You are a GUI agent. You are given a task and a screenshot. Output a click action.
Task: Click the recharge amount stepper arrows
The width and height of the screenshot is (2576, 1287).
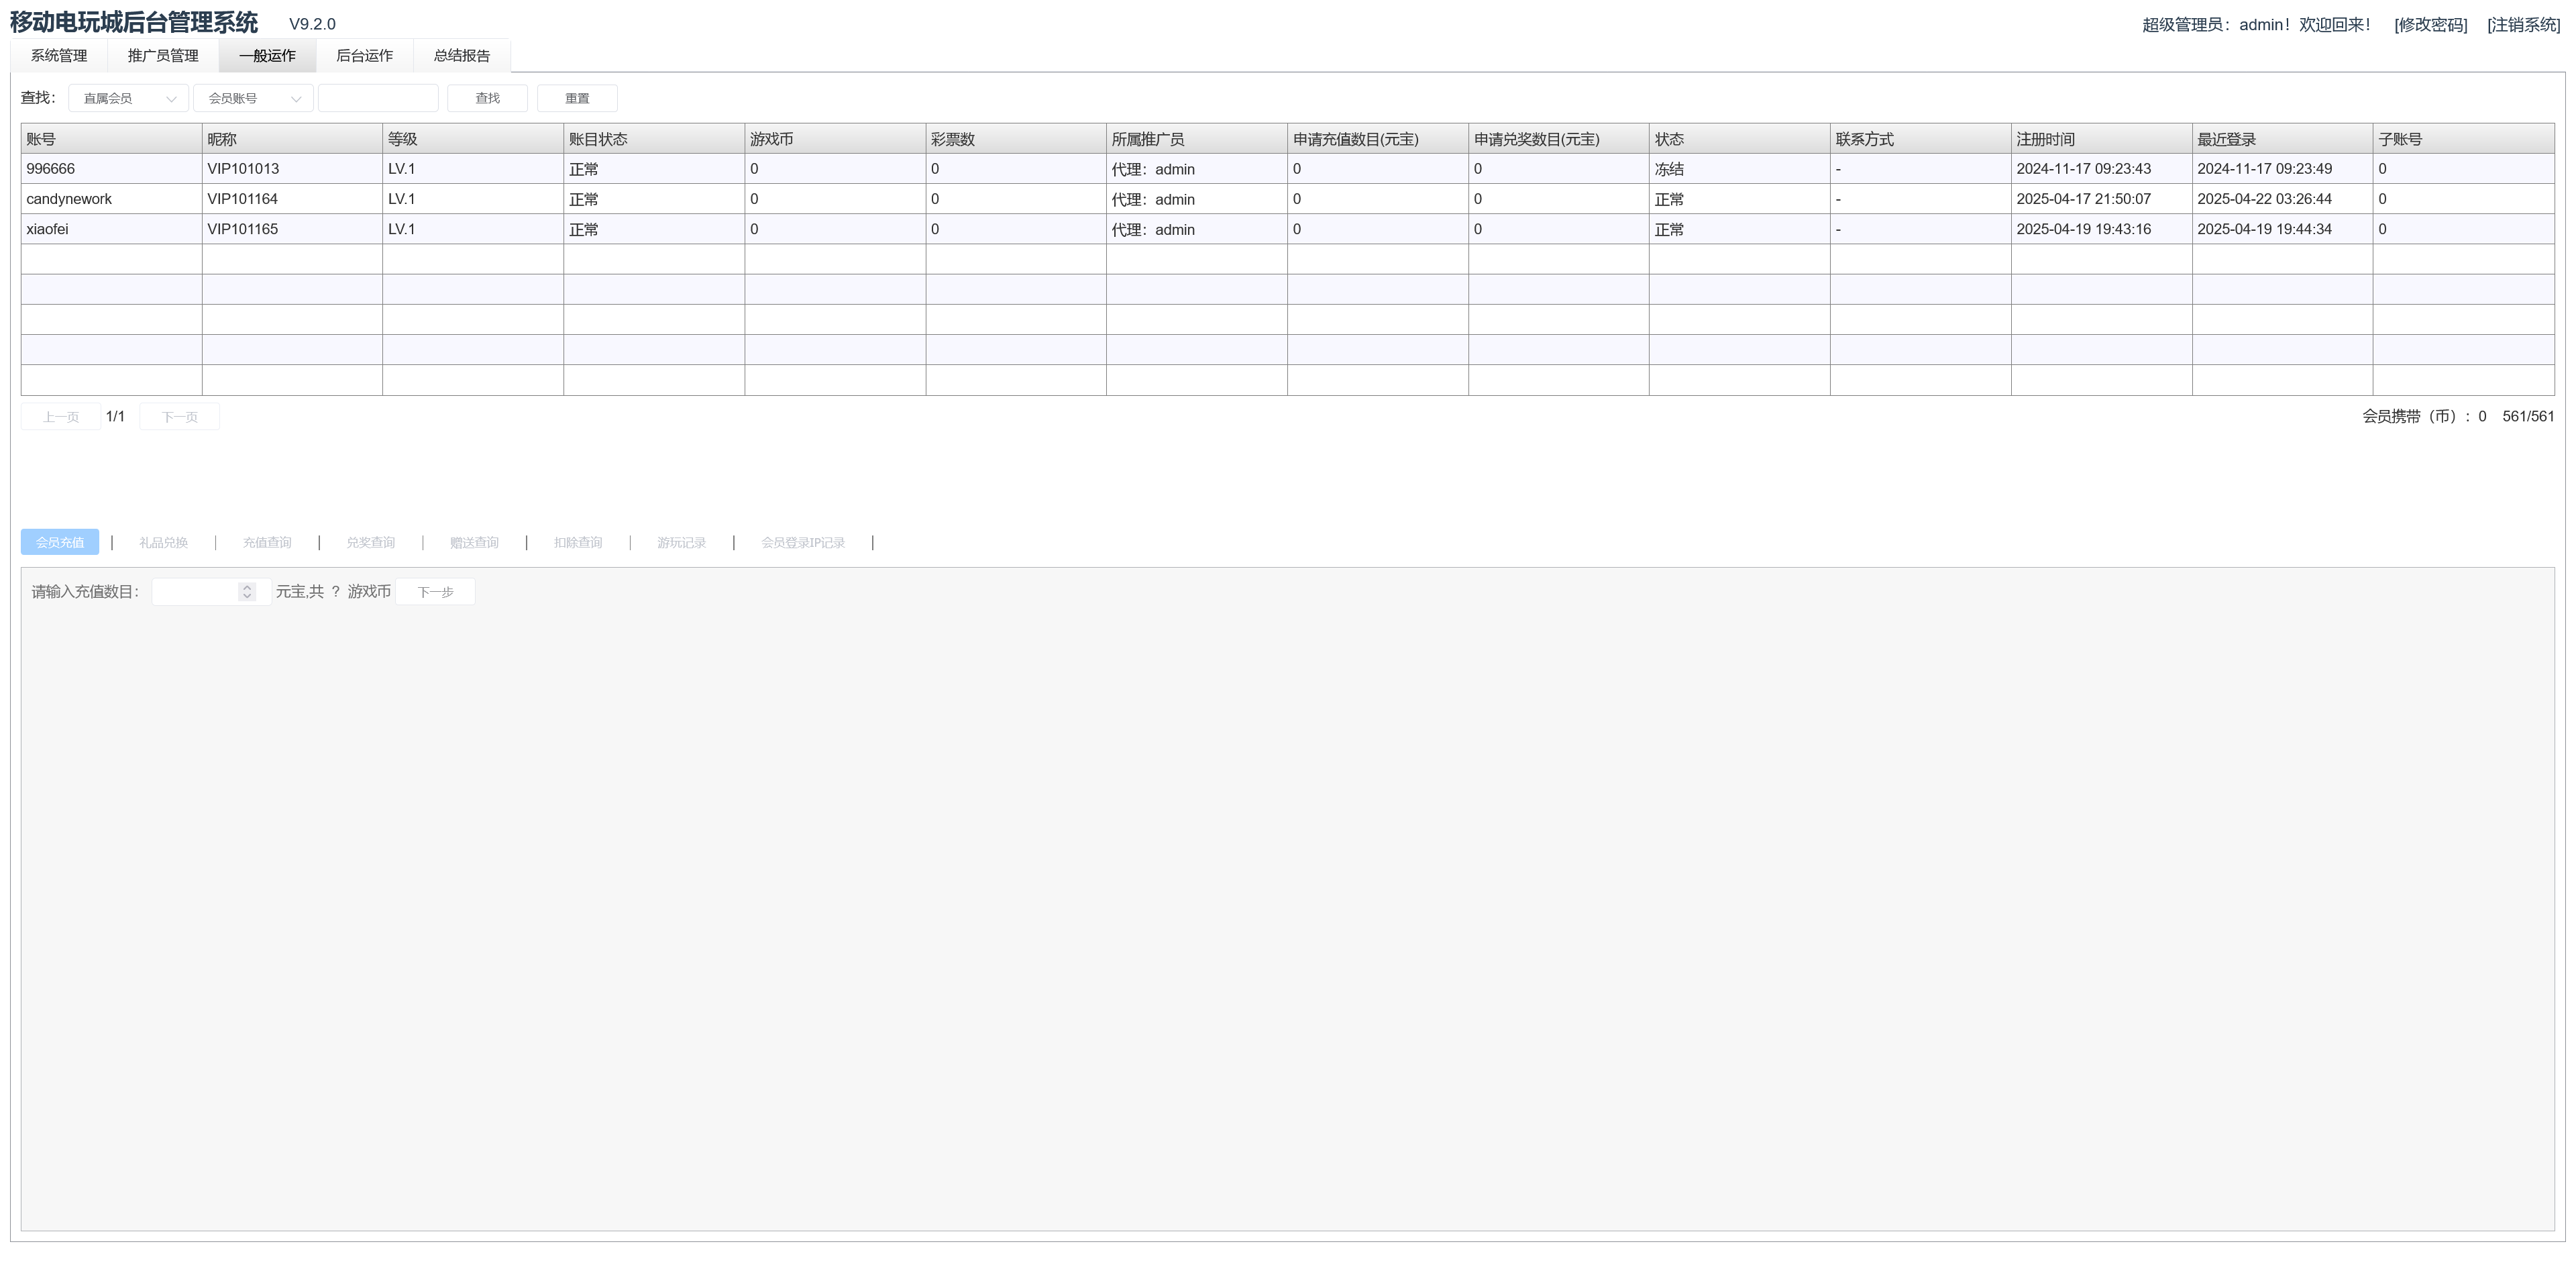tap(247, 592)
